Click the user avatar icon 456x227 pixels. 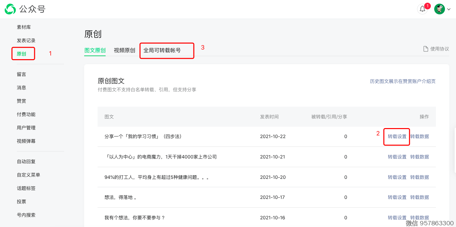pos(439,9)
